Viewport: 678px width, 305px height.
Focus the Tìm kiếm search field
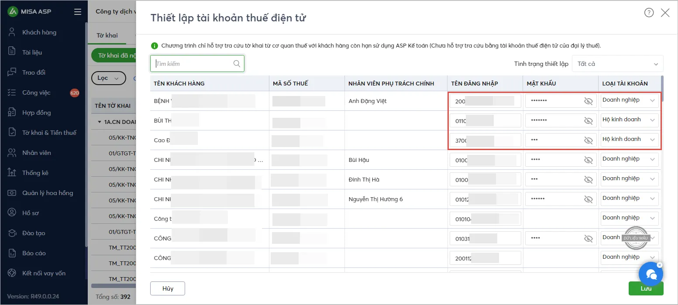(x=197, y=64)
